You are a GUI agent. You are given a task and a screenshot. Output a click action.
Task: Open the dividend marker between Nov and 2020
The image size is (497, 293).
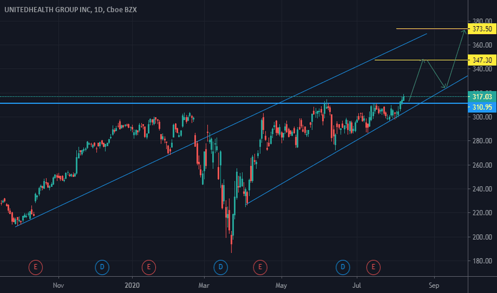coord(102,267)
